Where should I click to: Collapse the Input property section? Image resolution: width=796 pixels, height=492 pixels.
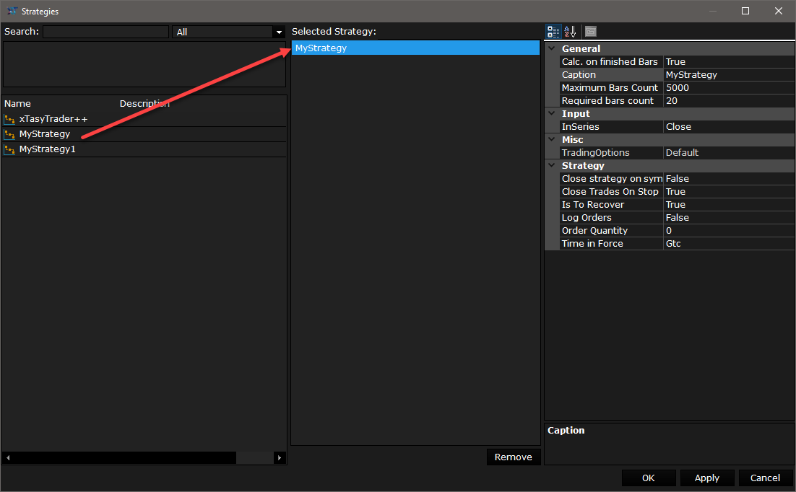pos(552,113)
